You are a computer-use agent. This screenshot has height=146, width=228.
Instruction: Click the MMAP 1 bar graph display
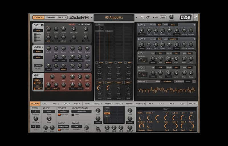(x=166, y=90)
